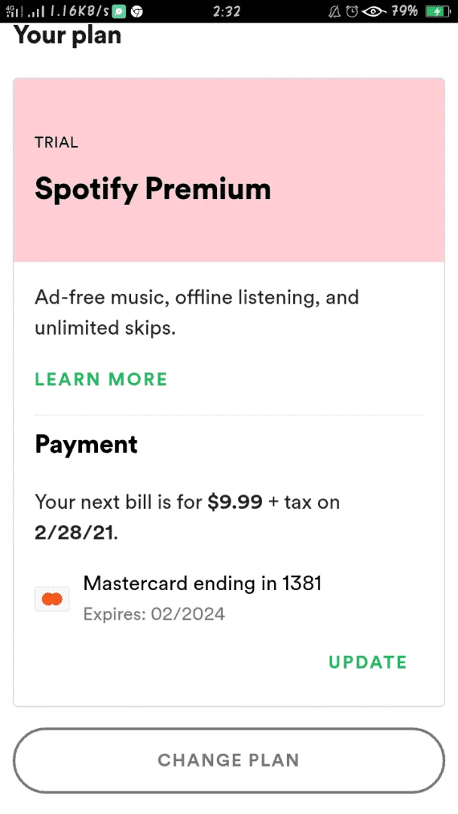458x814 pixels.
Task: Tap the Chrome icon in status bar
Action: tap(137, 11)
